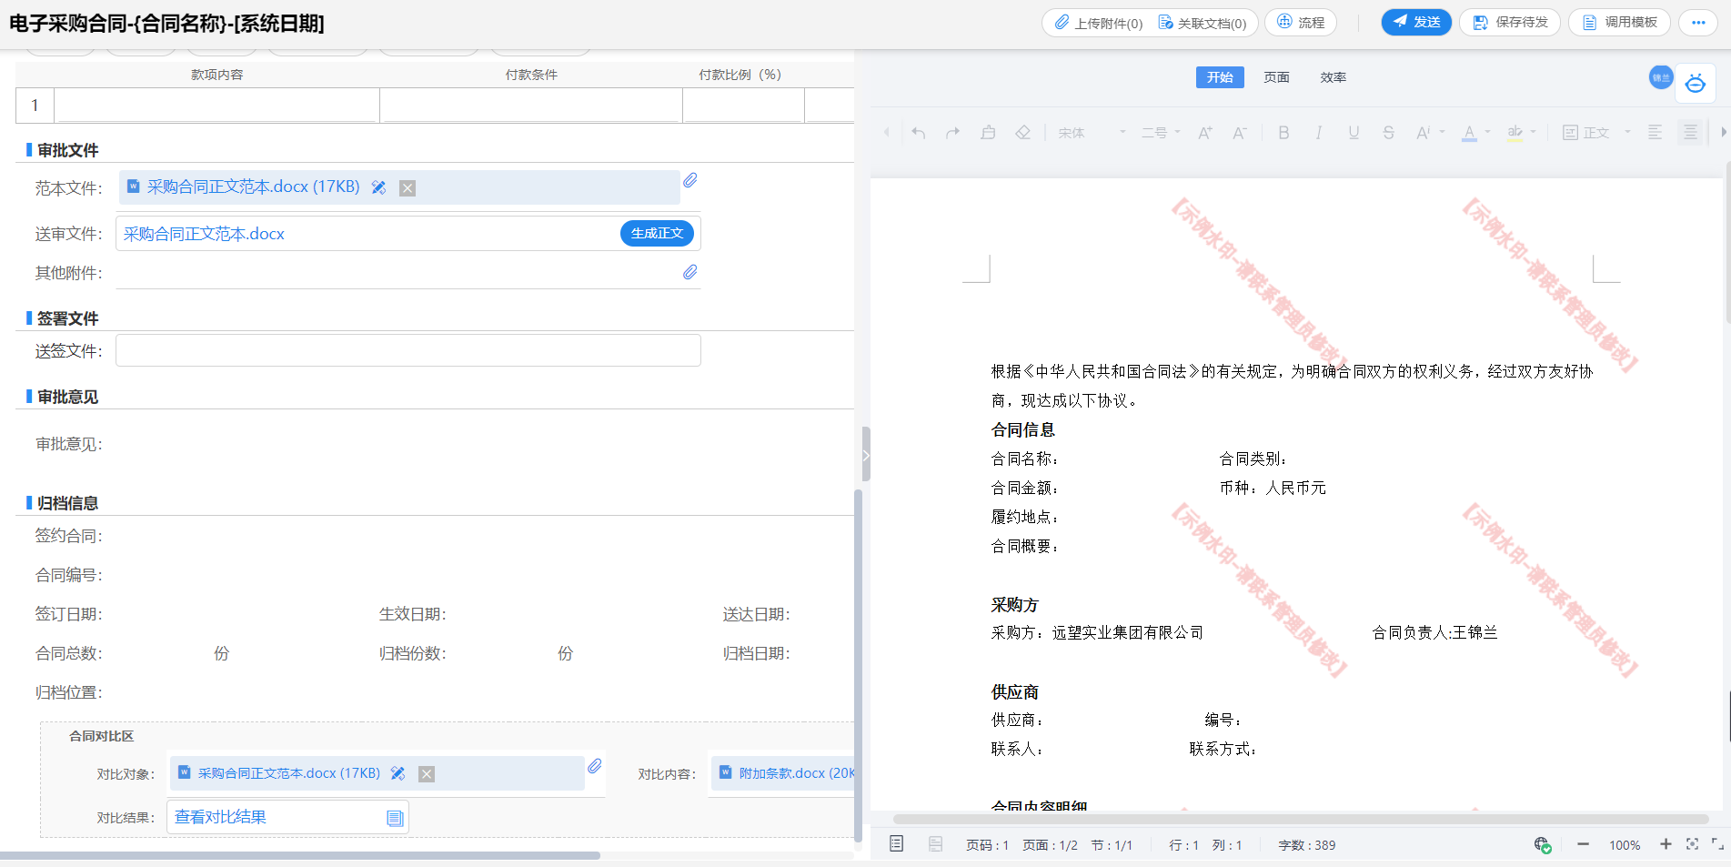Apply the text highlight color
This screenshot has width=1731, height=867.
1515,133
